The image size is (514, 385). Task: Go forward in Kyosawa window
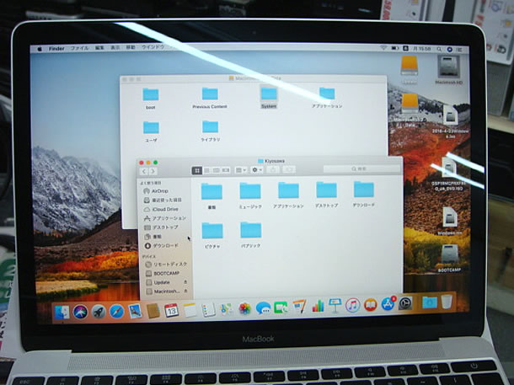pyautogui.click(x=153, y=171)
